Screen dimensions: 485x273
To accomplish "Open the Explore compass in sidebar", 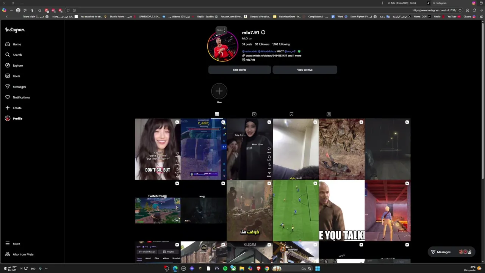I will [x=14, y=65].
